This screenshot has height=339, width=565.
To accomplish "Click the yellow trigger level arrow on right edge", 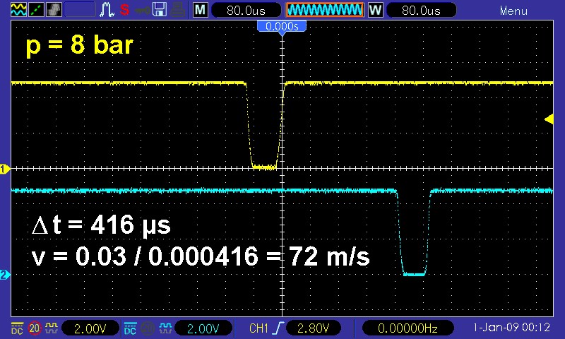I will (x=549, y=119).
